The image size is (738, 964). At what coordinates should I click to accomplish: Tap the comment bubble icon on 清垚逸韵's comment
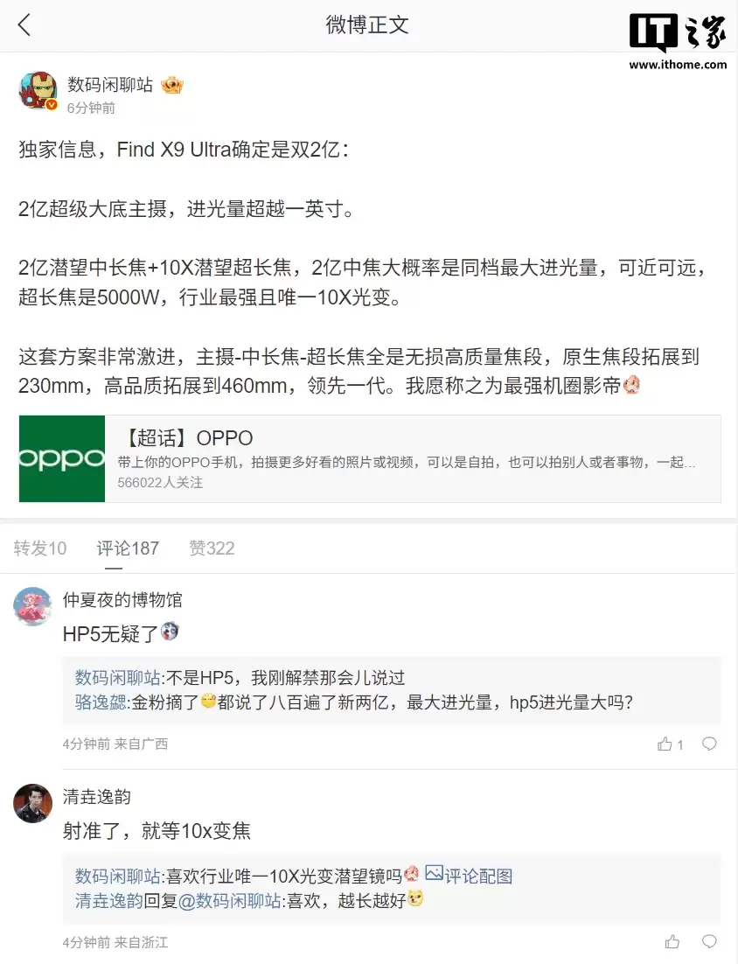pyautogui.click(x=708, y=942)
